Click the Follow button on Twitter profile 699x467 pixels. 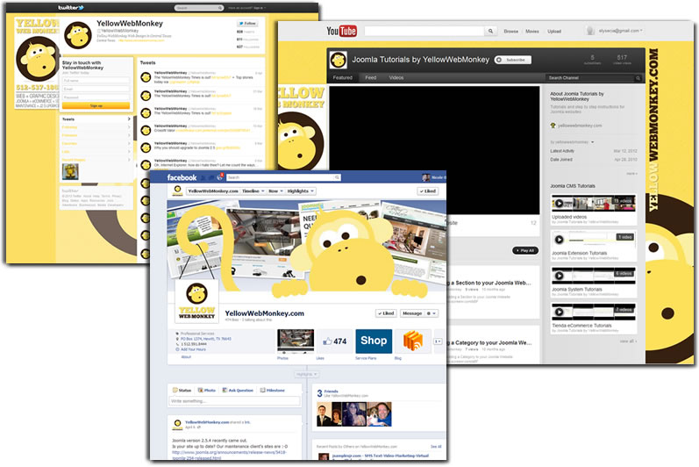[247, 24]
